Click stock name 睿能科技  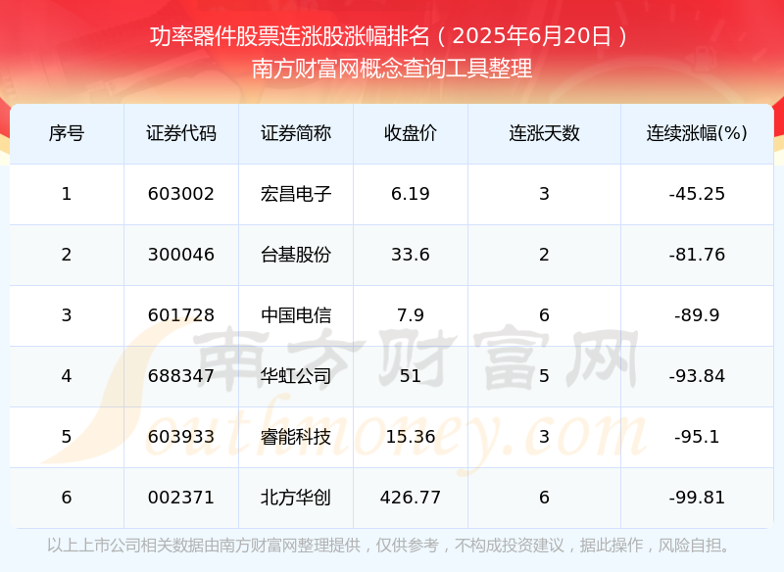(x=296, y=437)
